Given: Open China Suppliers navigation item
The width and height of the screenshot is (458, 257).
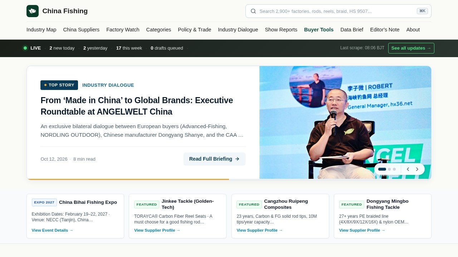Looking at the screenshot, I should (x=81, y=30).
